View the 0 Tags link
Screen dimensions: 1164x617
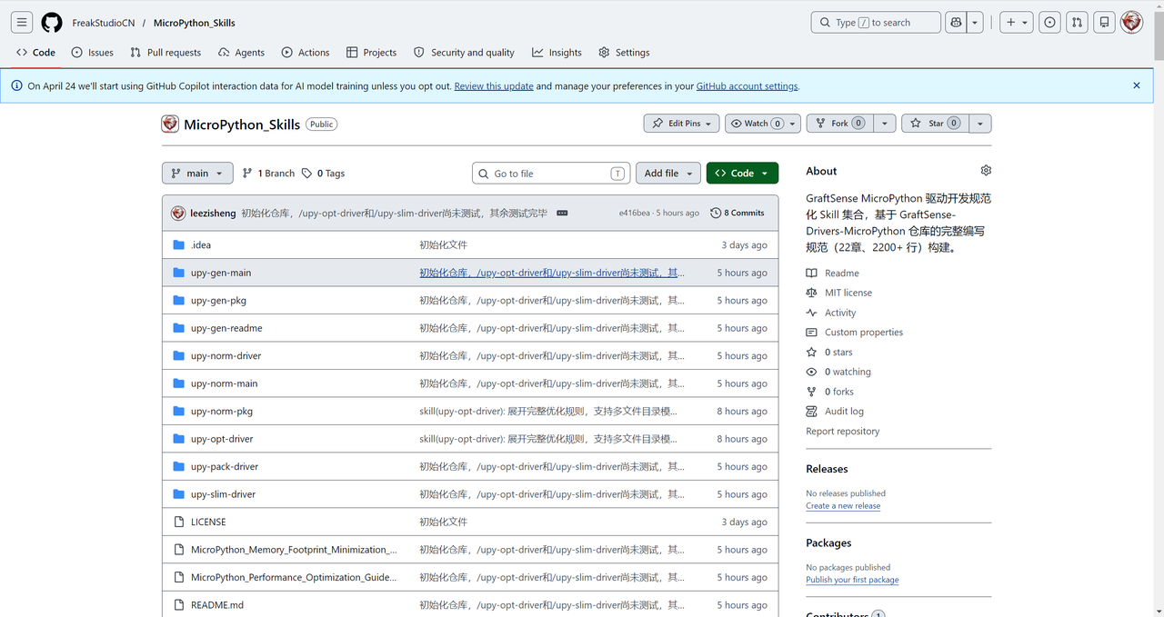pyautogui.click(x=323, y=174)
